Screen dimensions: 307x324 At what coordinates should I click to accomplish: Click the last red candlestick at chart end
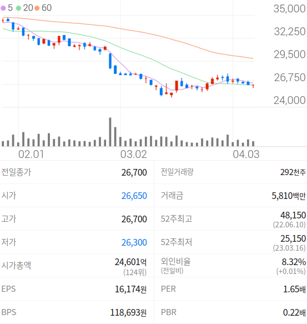point(253,86)
